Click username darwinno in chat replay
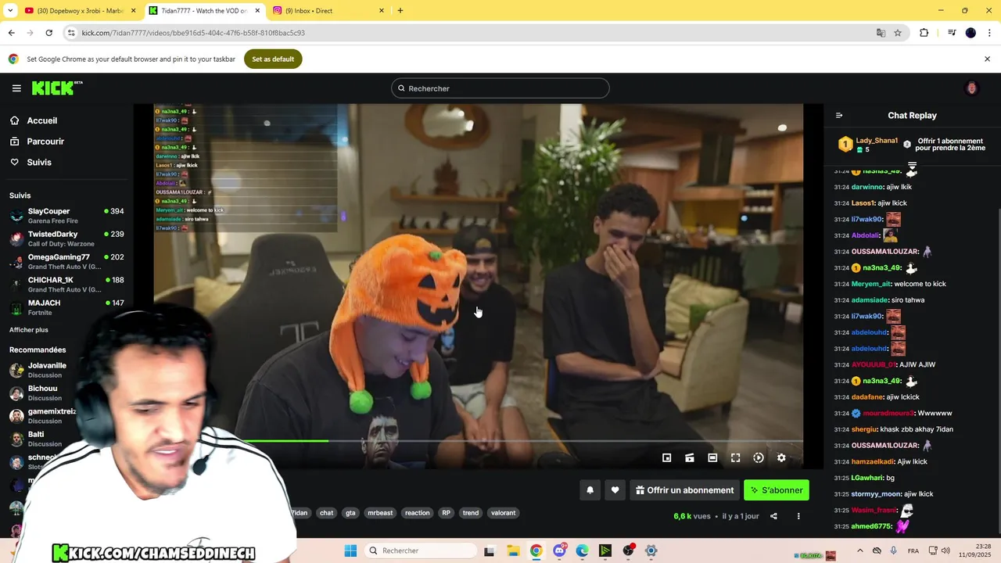 [866, 187]
